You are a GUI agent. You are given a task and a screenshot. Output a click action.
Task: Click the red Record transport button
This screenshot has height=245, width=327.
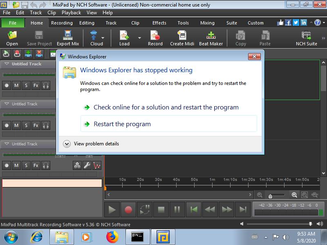[x=128, y=209]
